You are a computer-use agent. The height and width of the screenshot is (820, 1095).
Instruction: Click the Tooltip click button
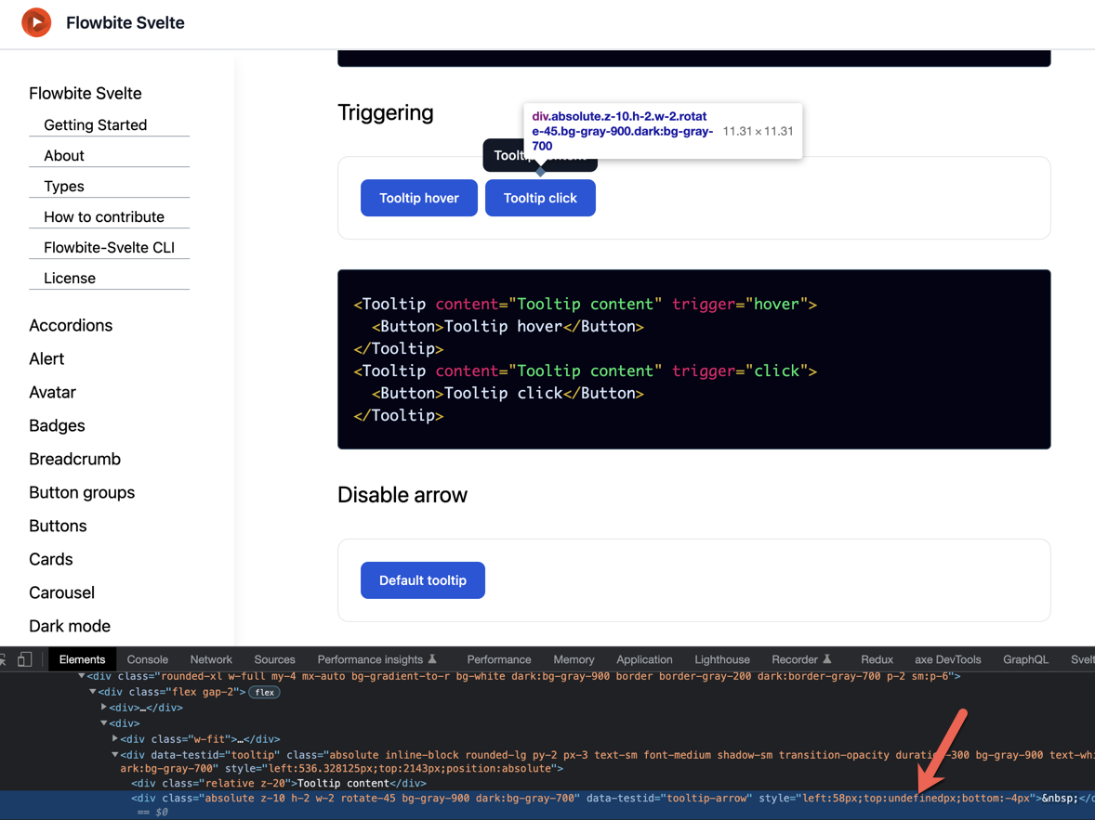(x=540, y=197)
